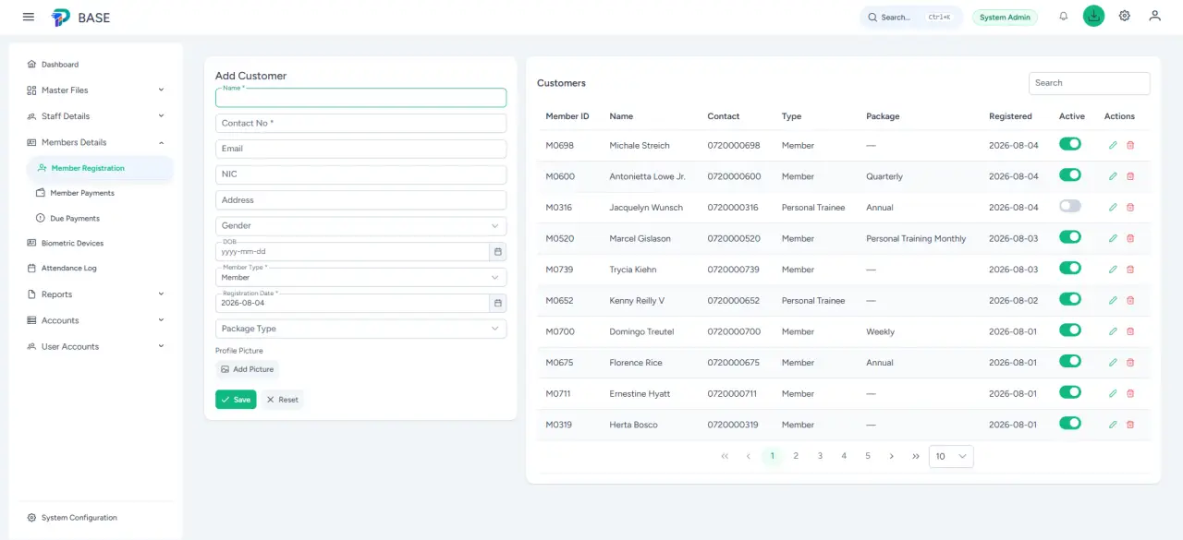1183x540 pixels.
Task: Delete Domingo Treutel trash icon
Action: pyautogui.click(x=1130, y=331)
